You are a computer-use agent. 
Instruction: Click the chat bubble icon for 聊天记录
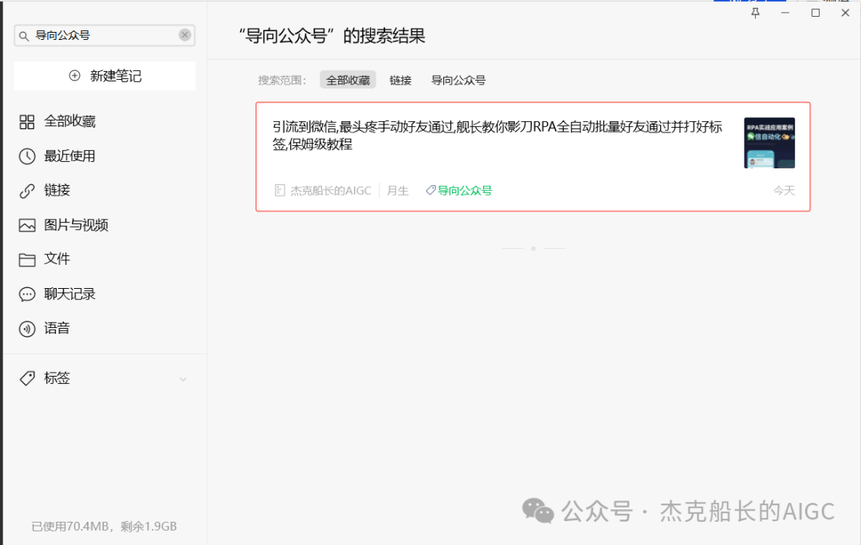(27, 294)
